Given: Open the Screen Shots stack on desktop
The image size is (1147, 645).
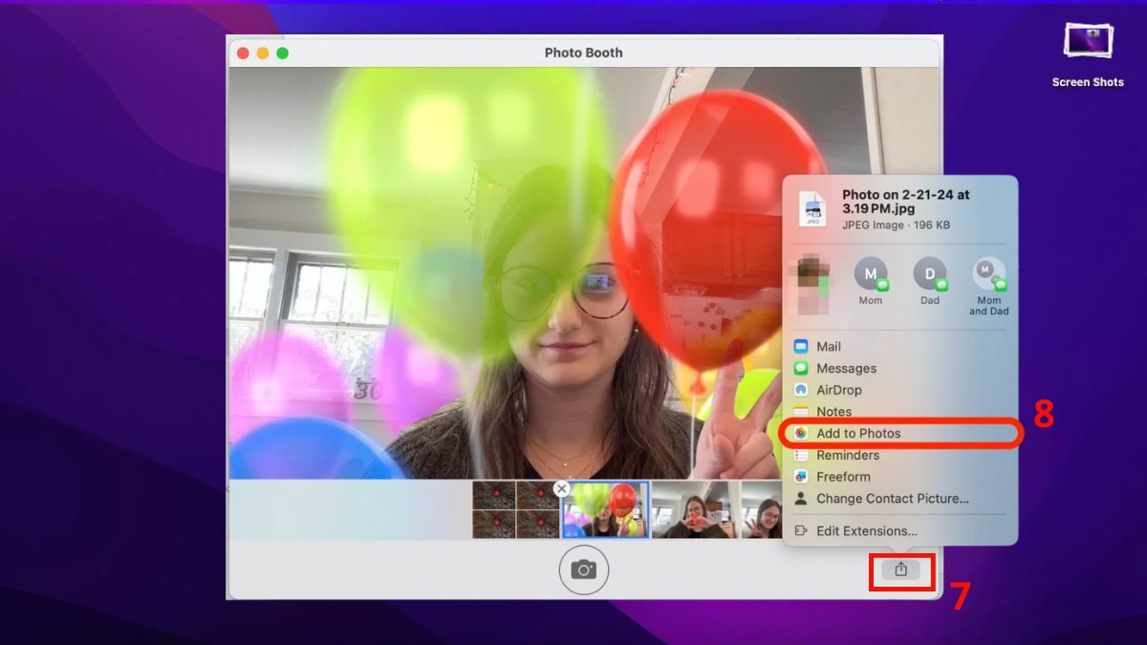Looking at the screenshot, I should (x=1088, y=54).
